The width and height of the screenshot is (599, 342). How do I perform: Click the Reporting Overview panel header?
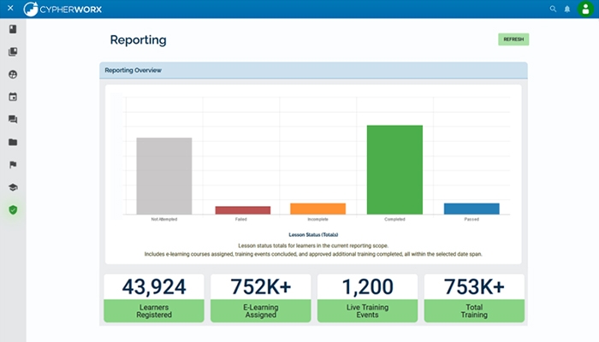pos(313,70)
